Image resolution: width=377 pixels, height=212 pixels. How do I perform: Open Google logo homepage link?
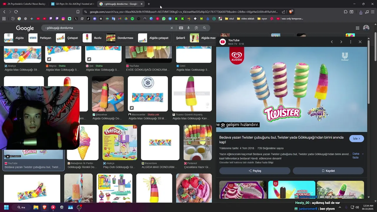pos(25,28)
